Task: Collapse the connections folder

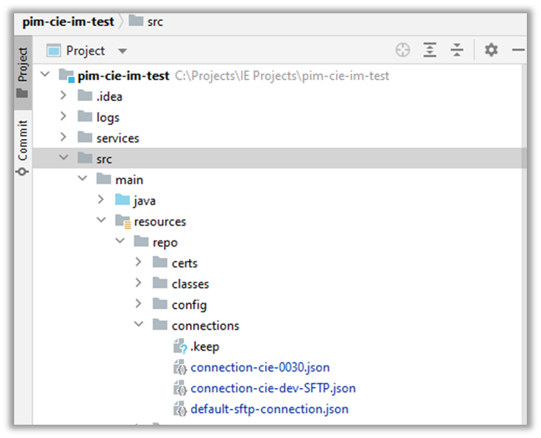Action: coord(138,326)
